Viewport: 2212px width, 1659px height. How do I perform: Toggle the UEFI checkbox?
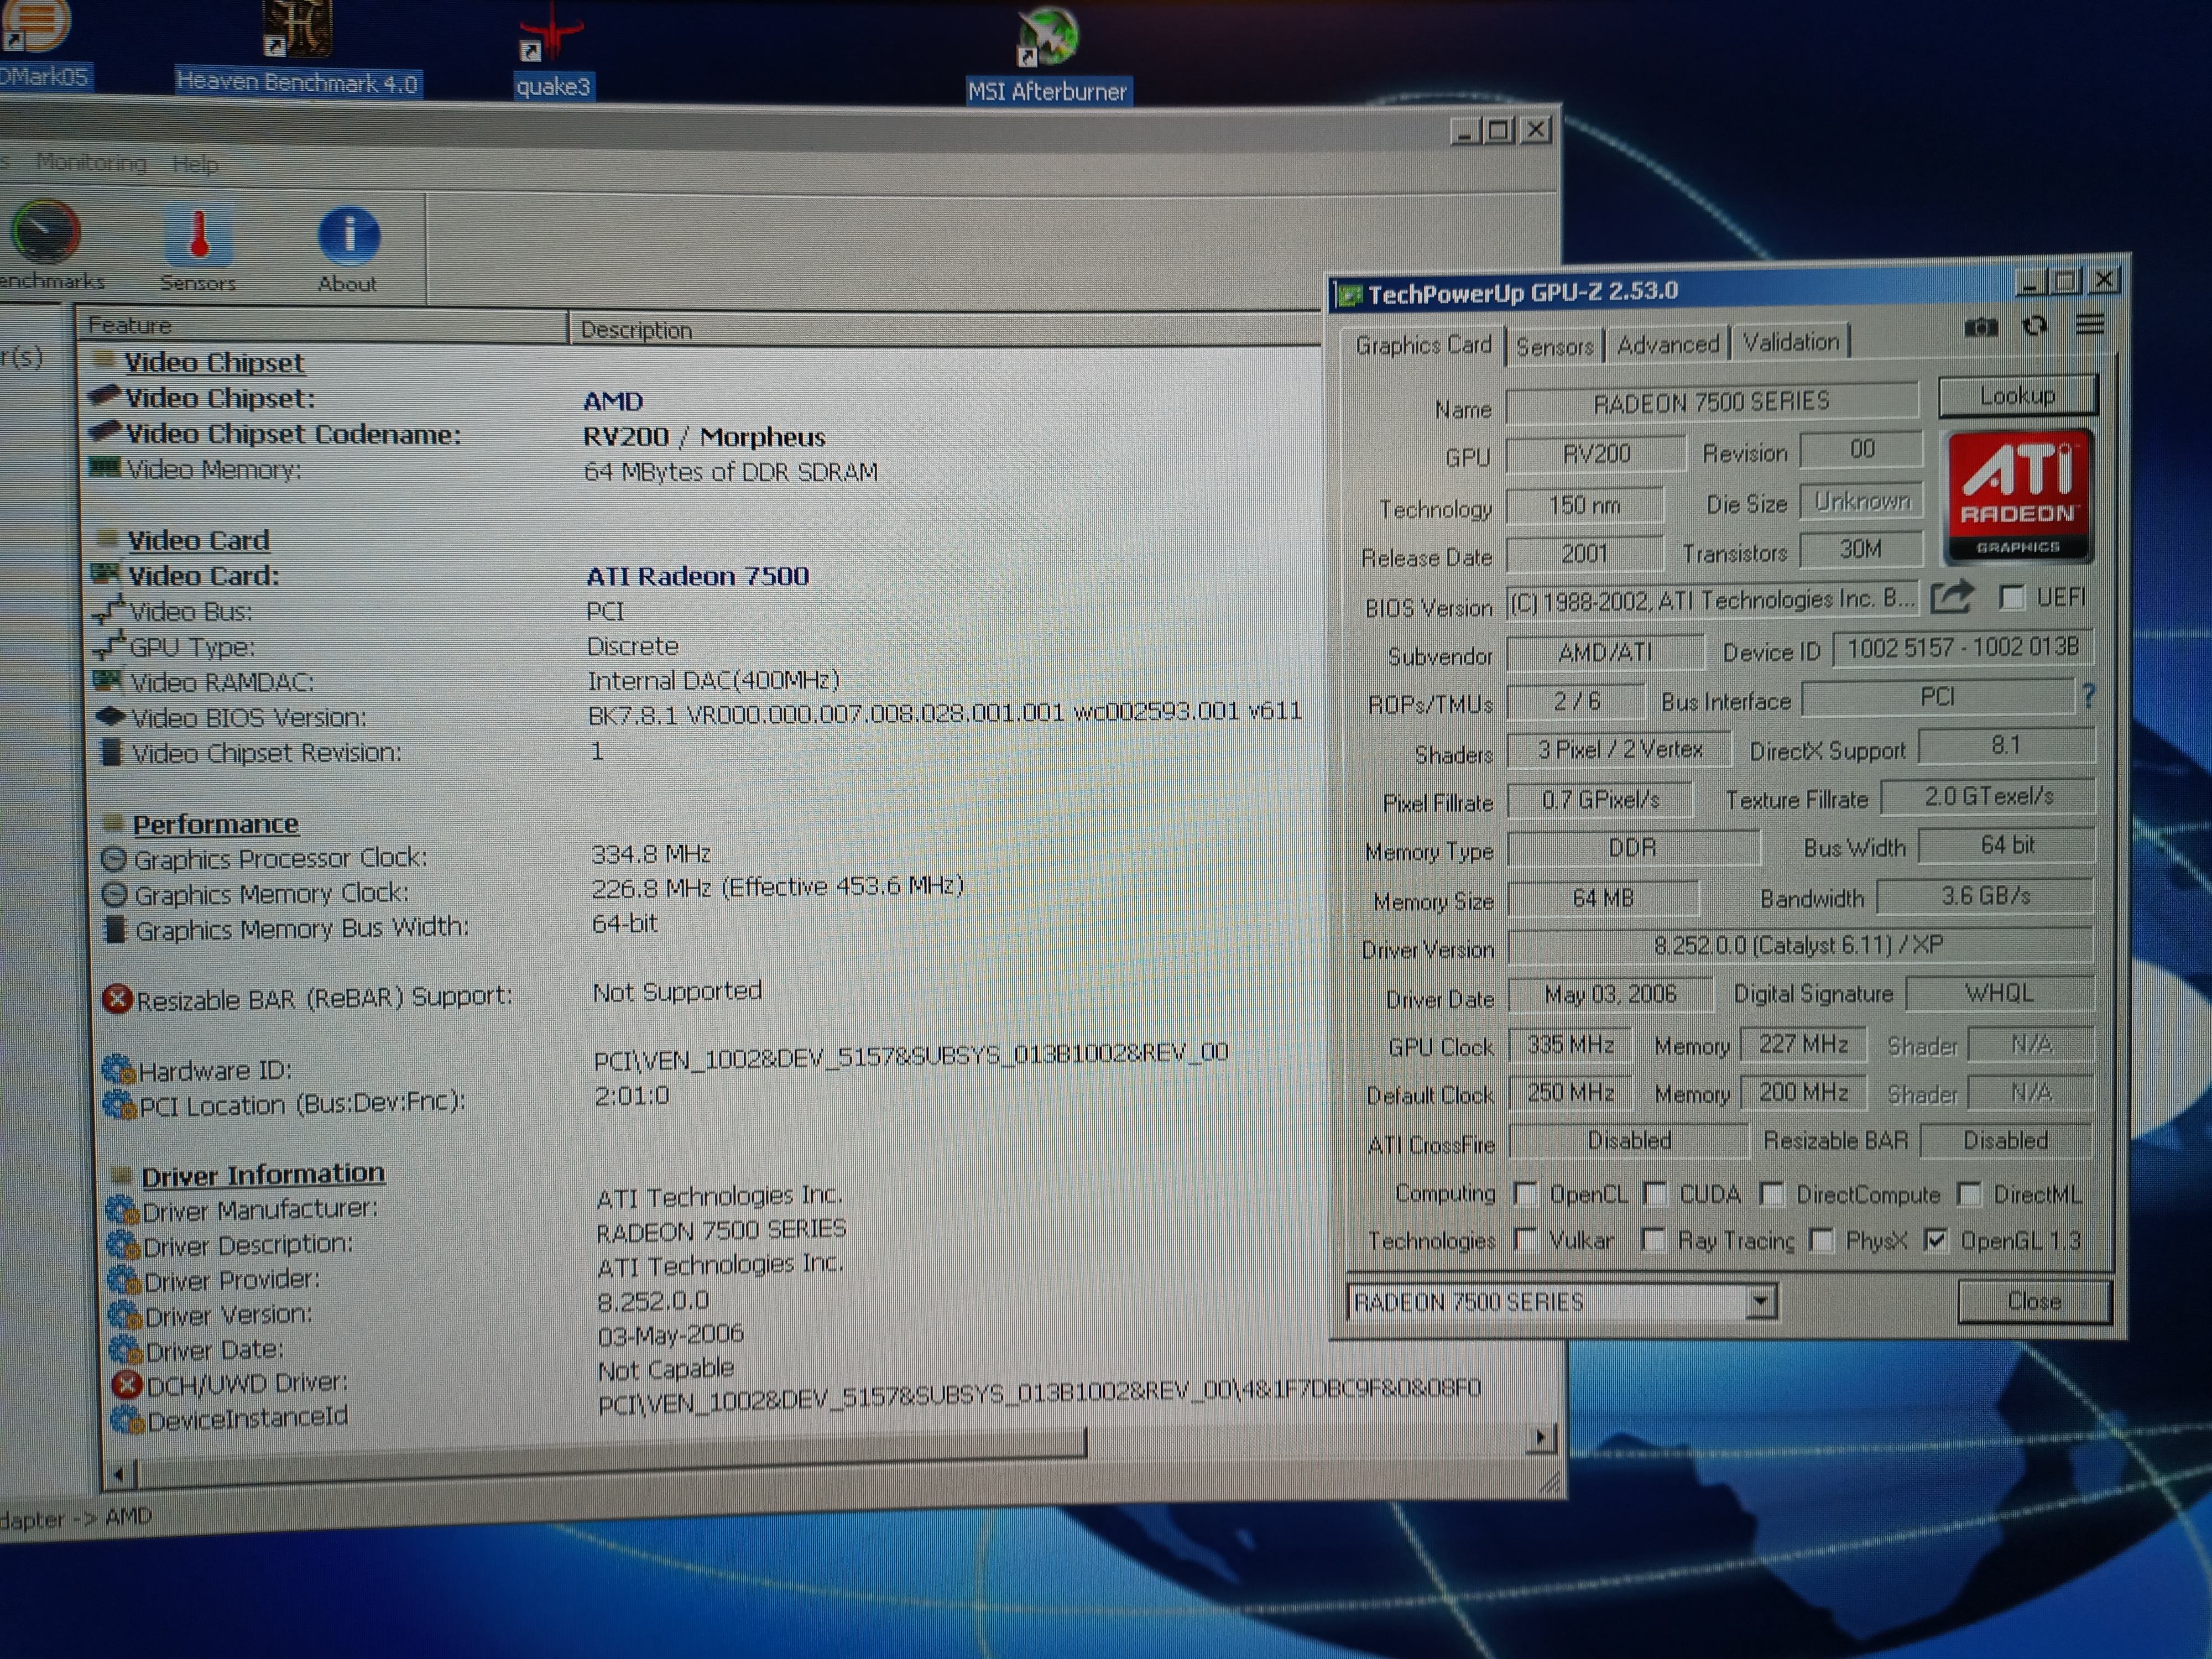pos(2012,598)
